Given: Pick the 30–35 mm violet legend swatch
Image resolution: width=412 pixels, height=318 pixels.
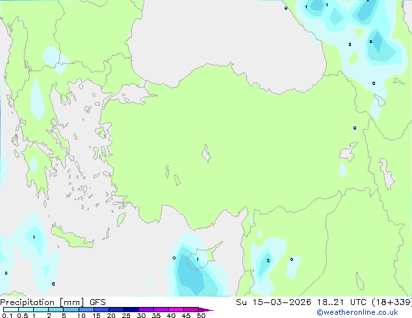Looking at the screenshot, I should click(x=146, y=310).
